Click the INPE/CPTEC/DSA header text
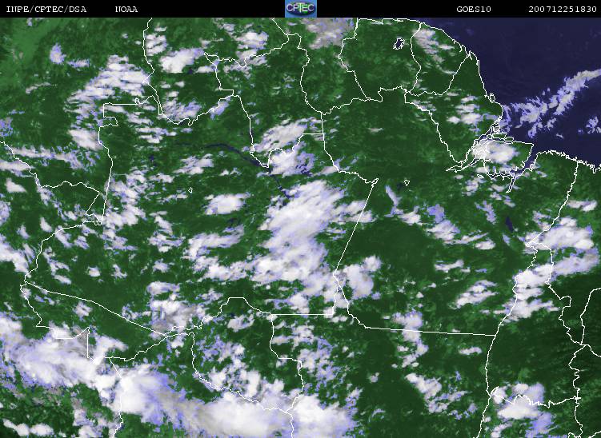The image size is (601, 438). [46, 10]
